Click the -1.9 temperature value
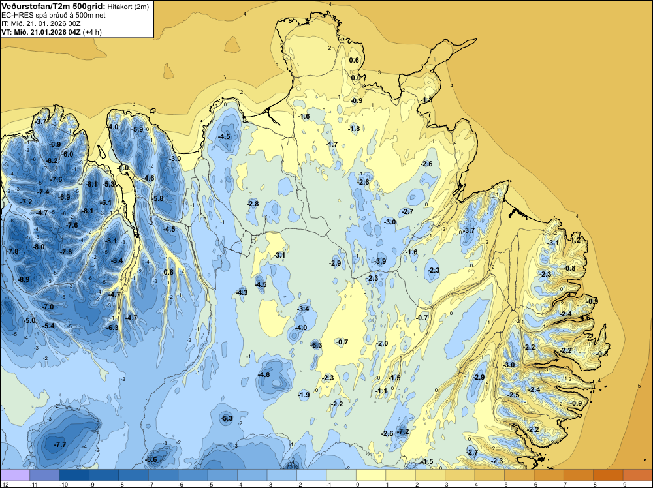This screenshot has width=653, height=488. [304, 395]
